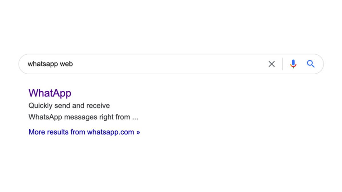The height and width of the screenshot is (192, 342).
Task: Open More results from whatsapp.com link
Action: pyautogui.click(x=84, y=132)
